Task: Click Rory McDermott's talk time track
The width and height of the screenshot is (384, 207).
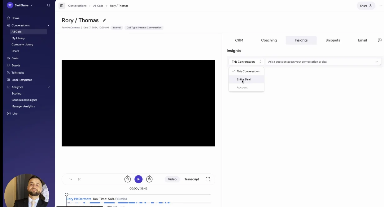Action: click(138, 203)
